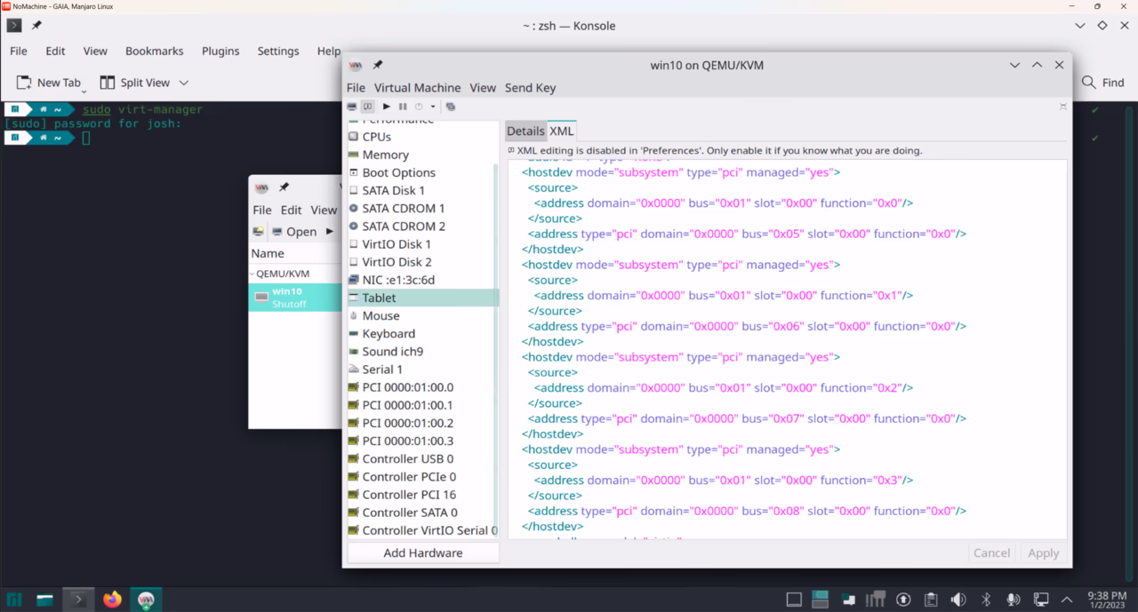
Task: Open the Send Key menu
Action: [530, 88]
